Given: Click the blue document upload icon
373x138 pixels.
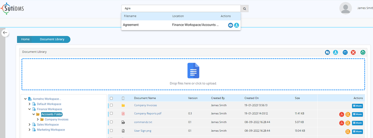Looking at the screenshot, I should pyautogui.click(x=193, y=71).
